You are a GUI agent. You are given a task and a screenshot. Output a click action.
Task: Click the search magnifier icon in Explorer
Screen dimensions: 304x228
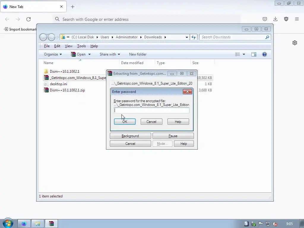(267, 37)
